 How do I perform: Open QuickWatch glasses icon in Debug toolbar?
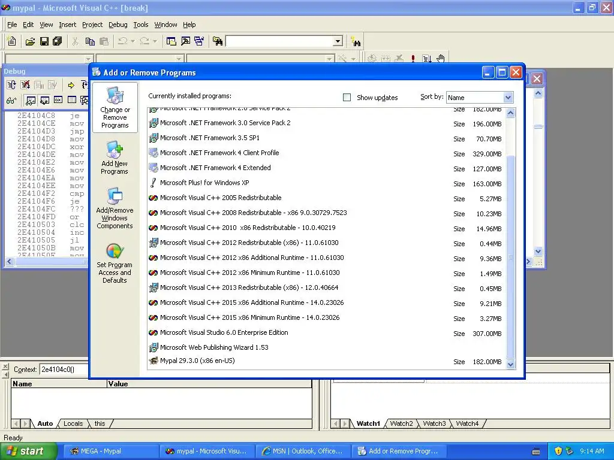click(11, 100)
